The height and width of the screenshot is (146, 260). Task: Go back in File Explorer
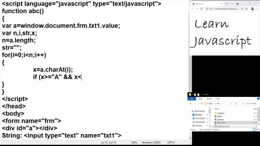coord(191,104)
